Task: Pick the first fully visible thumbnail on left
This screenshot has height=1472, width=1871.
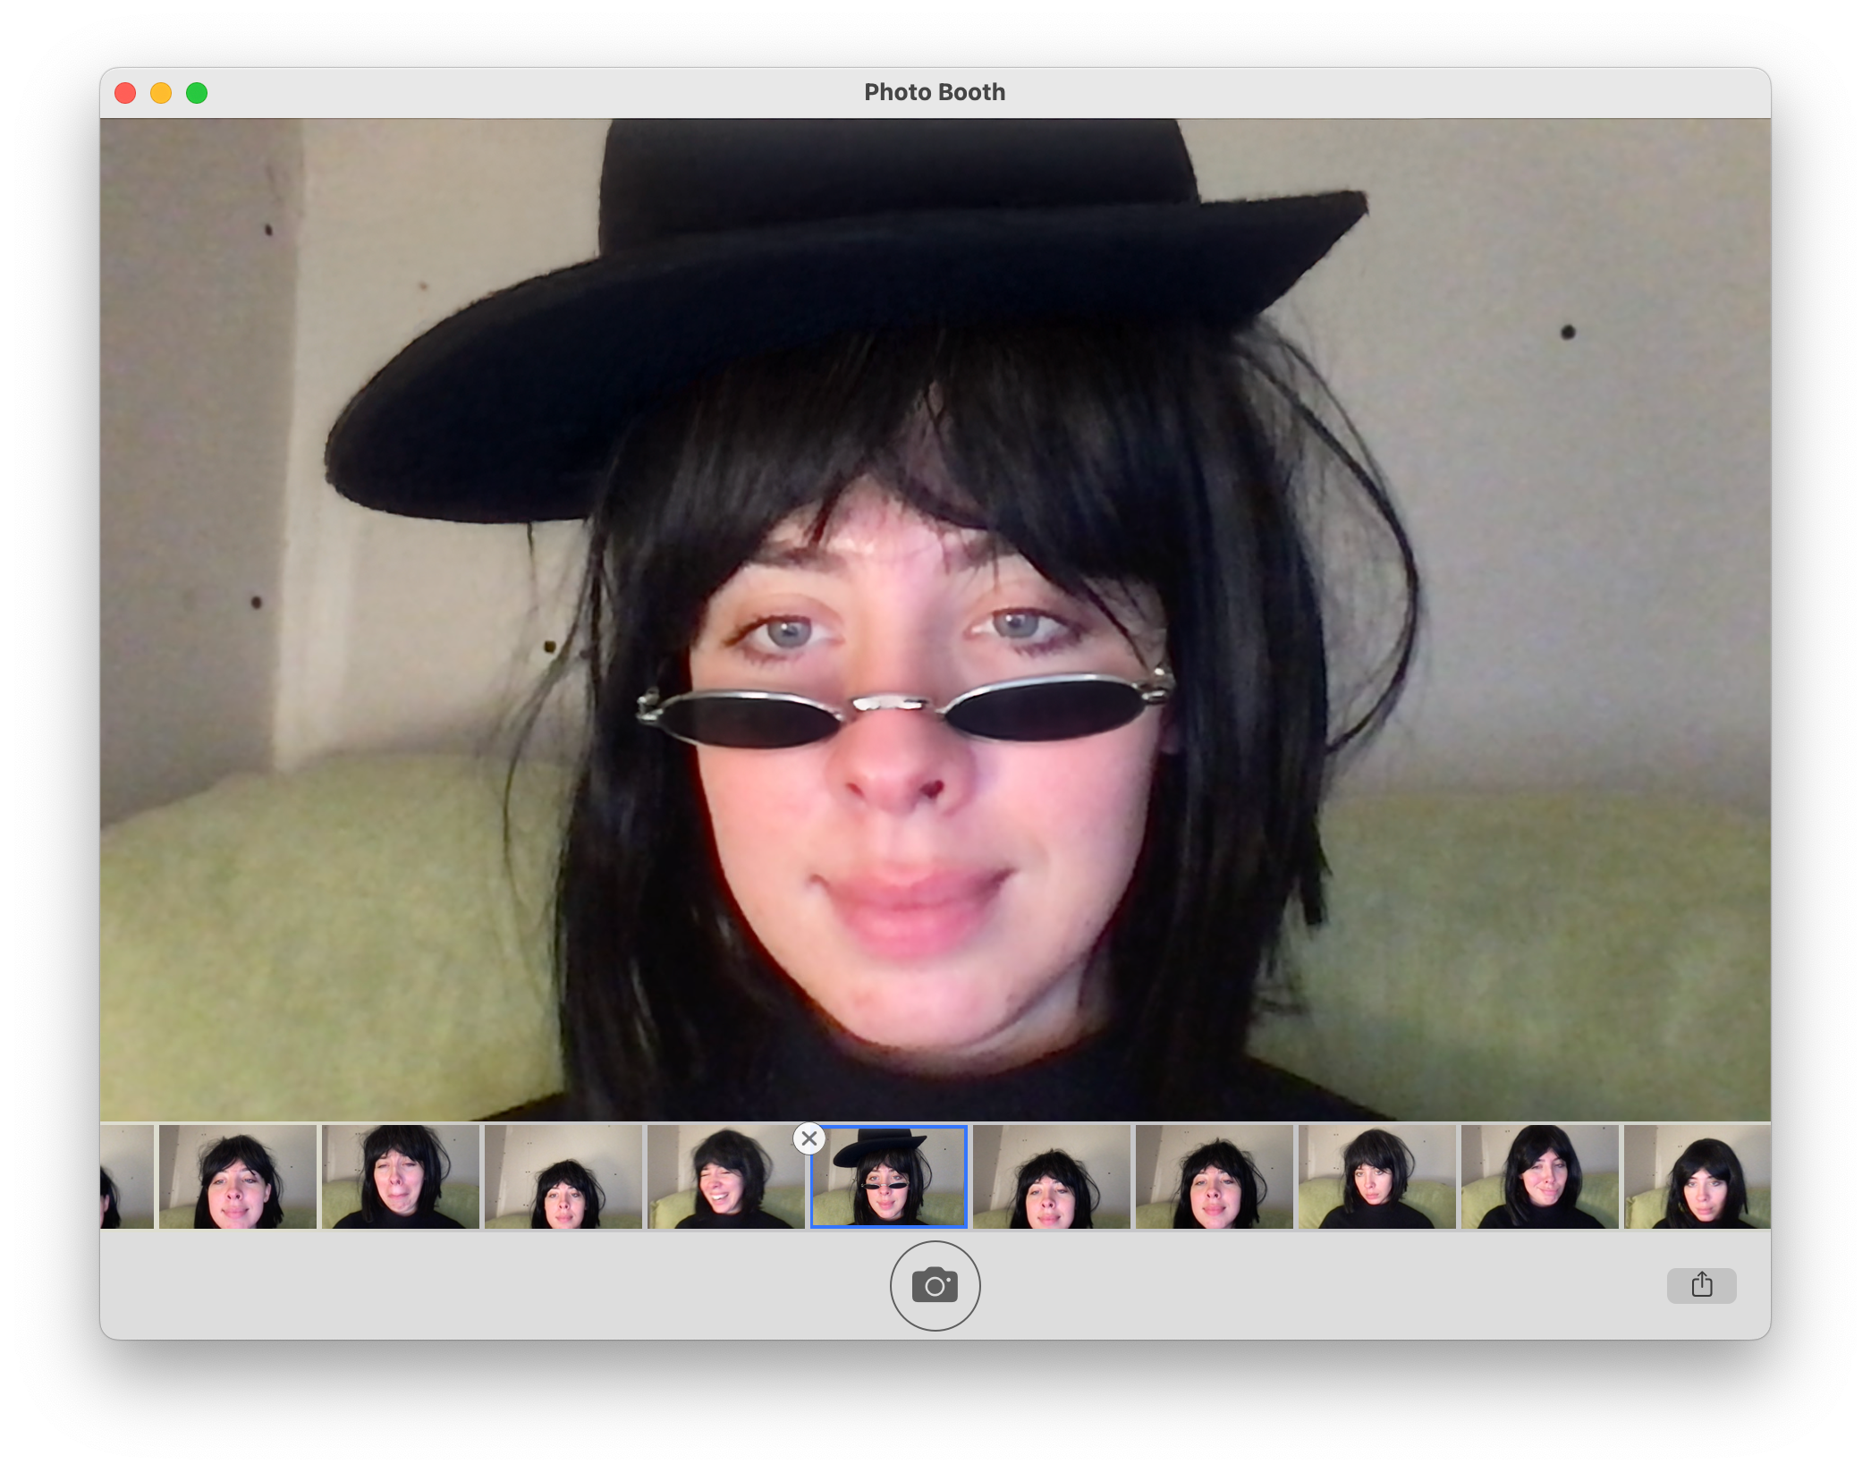Action: pos(237,1176)
